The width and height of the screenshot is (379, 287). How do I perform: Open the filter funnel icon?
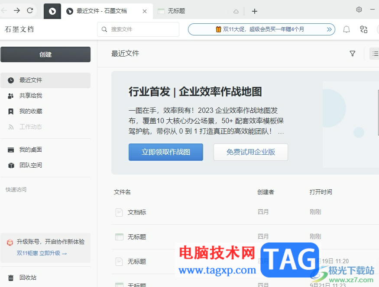point(353,54)
